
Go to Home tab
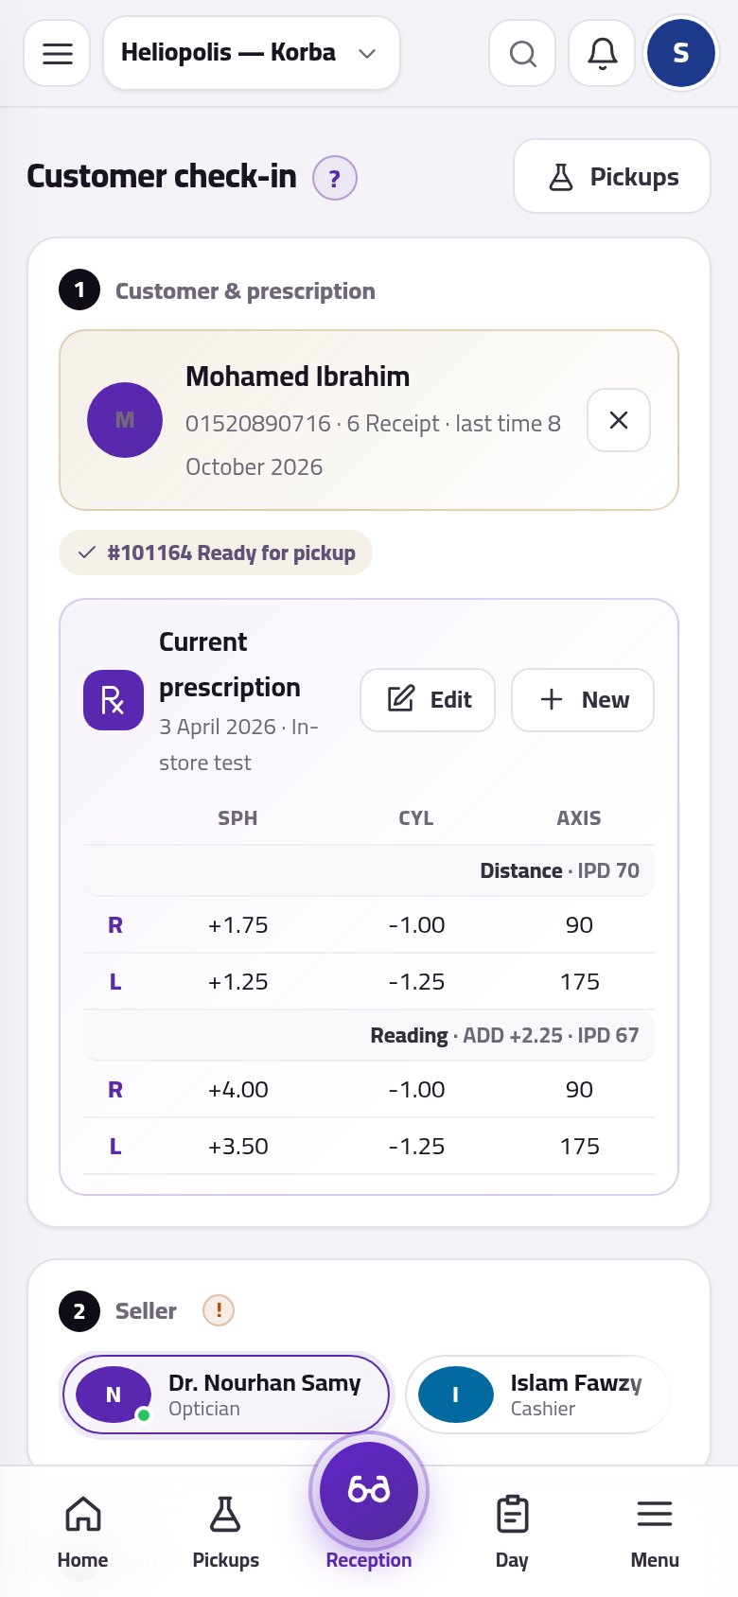click(82, 1531)
